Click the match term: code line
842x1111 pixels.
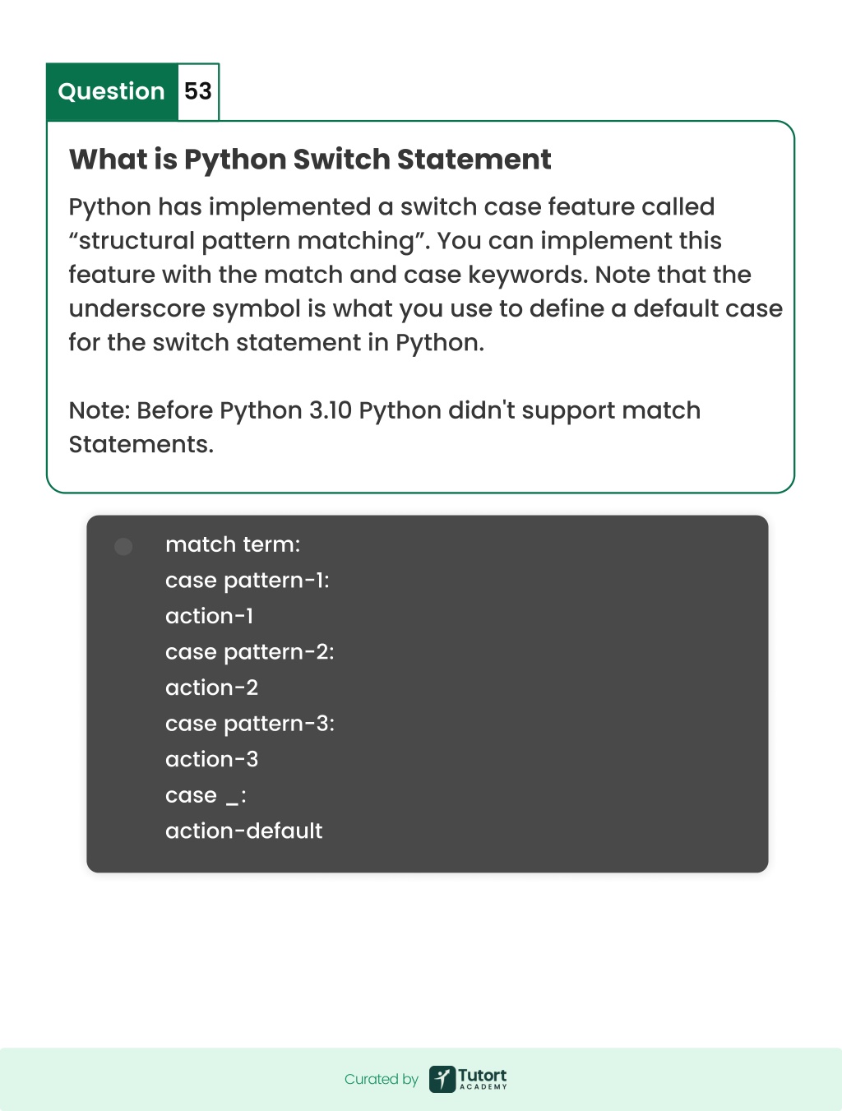tap(233, 544)
